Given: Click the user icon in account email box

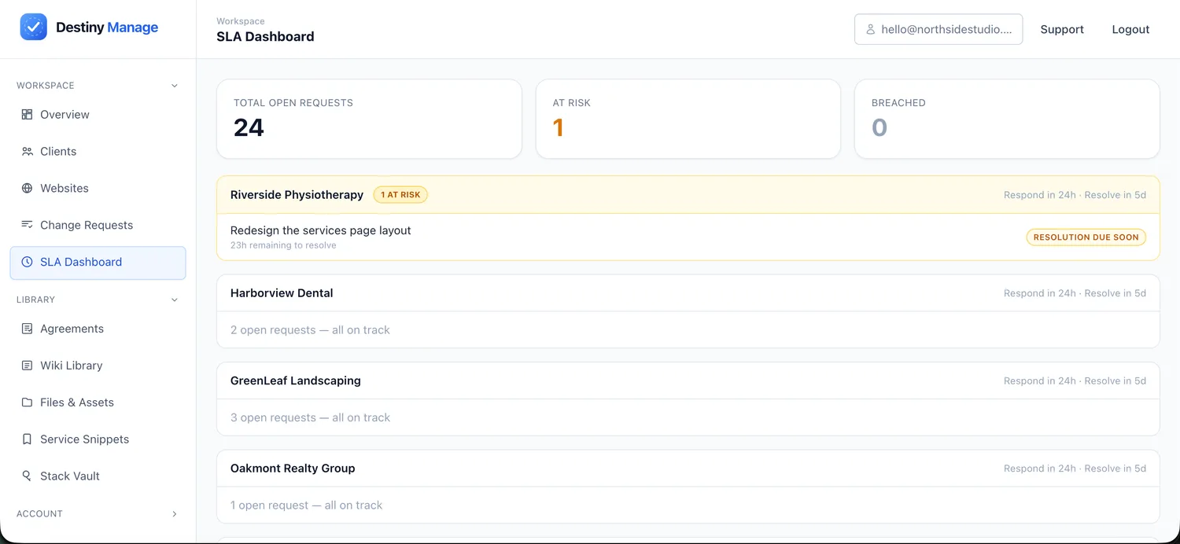Looking at the screenshot, I should pos(871,29).
